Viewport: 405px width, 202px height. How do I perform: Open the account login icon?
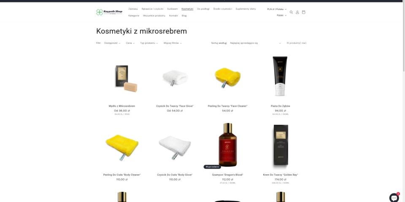(297, 12)
